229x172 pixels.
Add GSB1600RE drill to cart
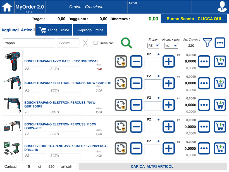[x=220, y=105]
